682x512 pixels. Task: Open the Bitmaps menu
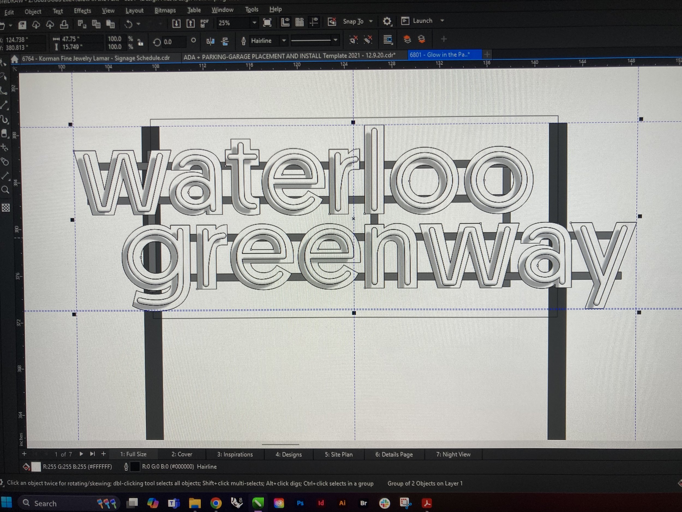(x=165, y=10)
